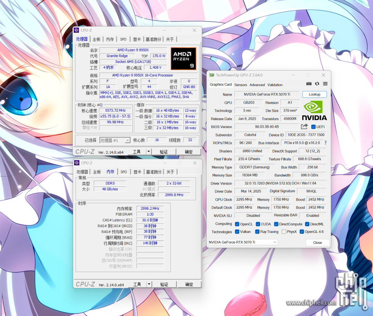This screenshot has height=316, width=373.
Task: Click the Lookup button in GPU-Z
Action: tap(314, 95)
